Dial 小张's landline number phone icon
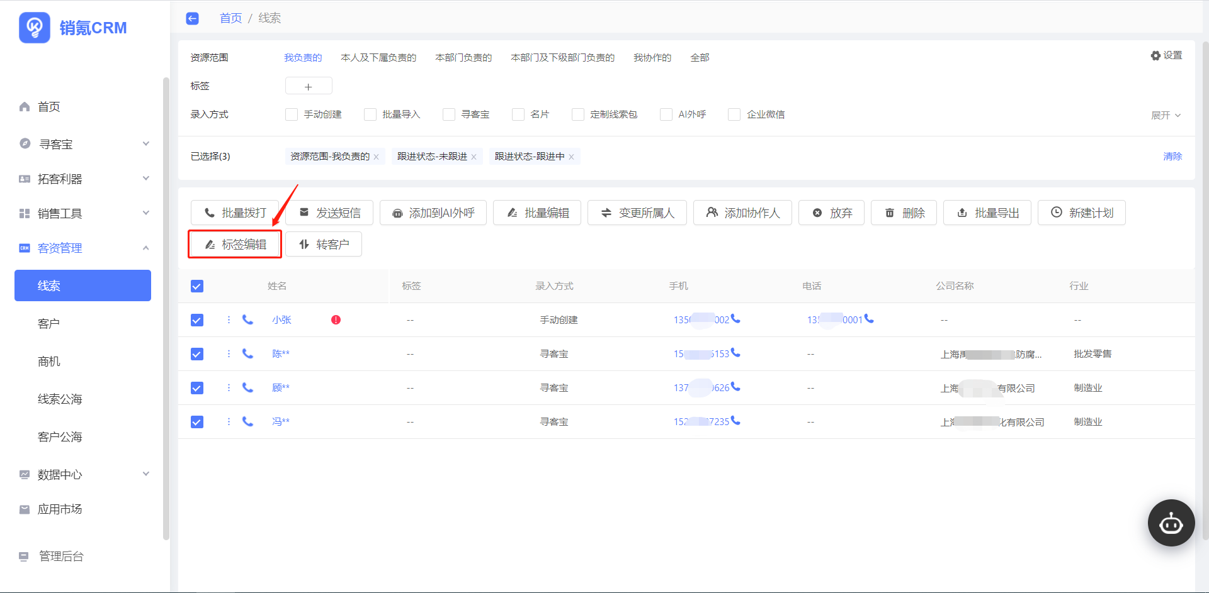Screen dimensions: 1209x593 click(x=869, y=319)
